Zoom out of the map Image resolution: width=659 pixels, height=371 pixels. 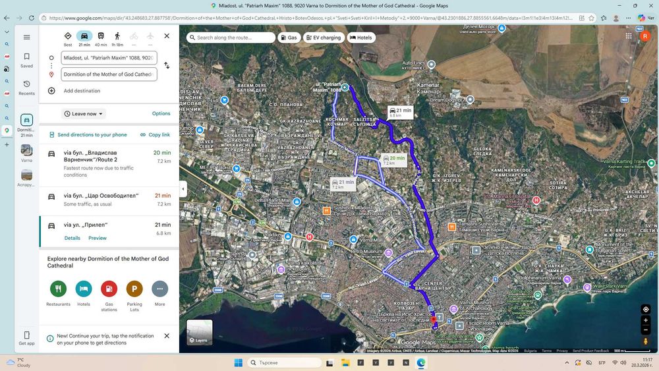[646, 330]
